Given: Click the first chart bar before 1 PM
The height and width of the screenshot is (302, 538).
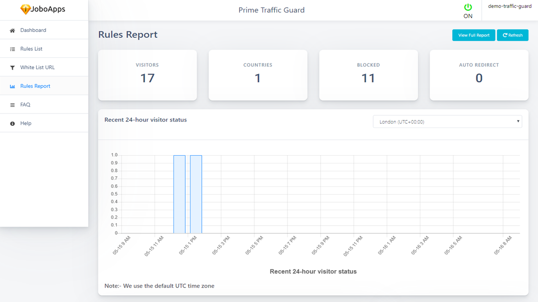Looking at the screenshot, I should coord(179,194).
